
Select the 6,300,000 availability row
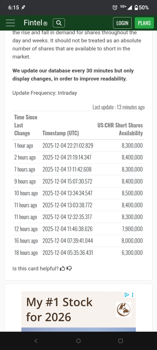78,253
